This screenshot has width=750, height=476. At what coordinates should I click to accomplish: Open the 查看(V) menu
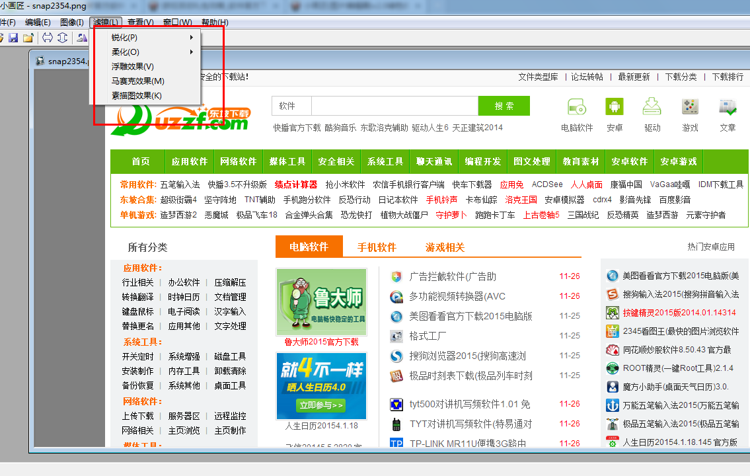(x=141, y=22)
